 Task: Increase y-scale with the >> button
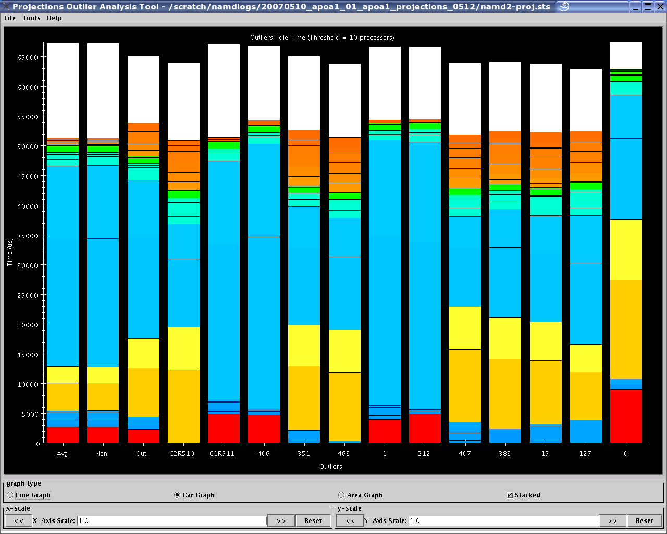(x=613, y=520)
